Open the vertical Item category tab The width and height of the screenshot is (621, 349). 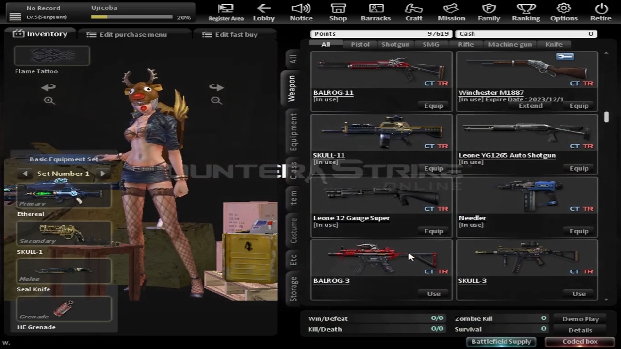[x=293, y=198]
